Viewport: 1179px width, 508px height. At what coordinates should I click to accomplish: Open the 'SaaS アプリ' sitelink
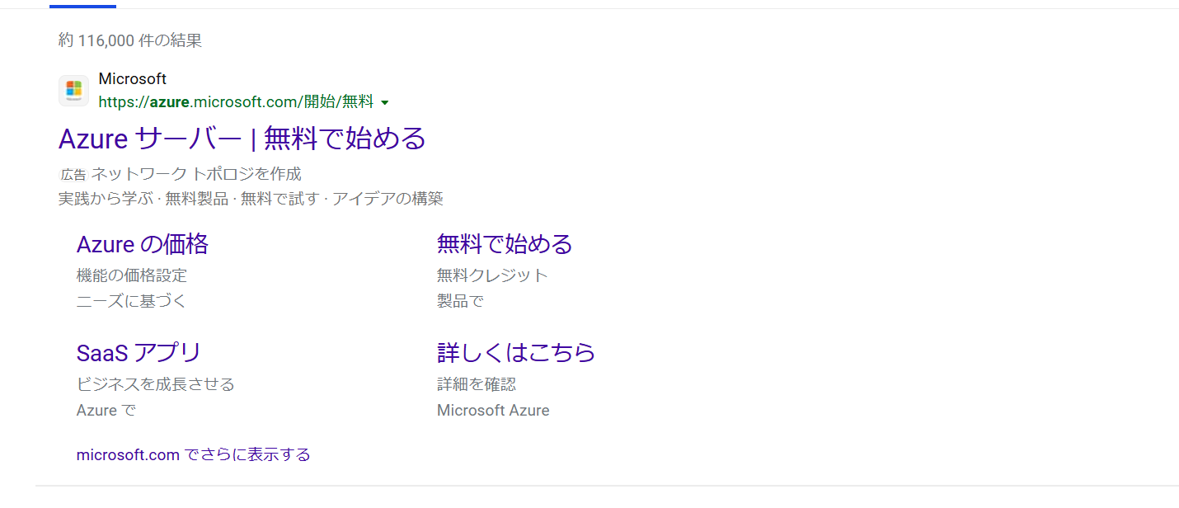click(x=139, y=353)
